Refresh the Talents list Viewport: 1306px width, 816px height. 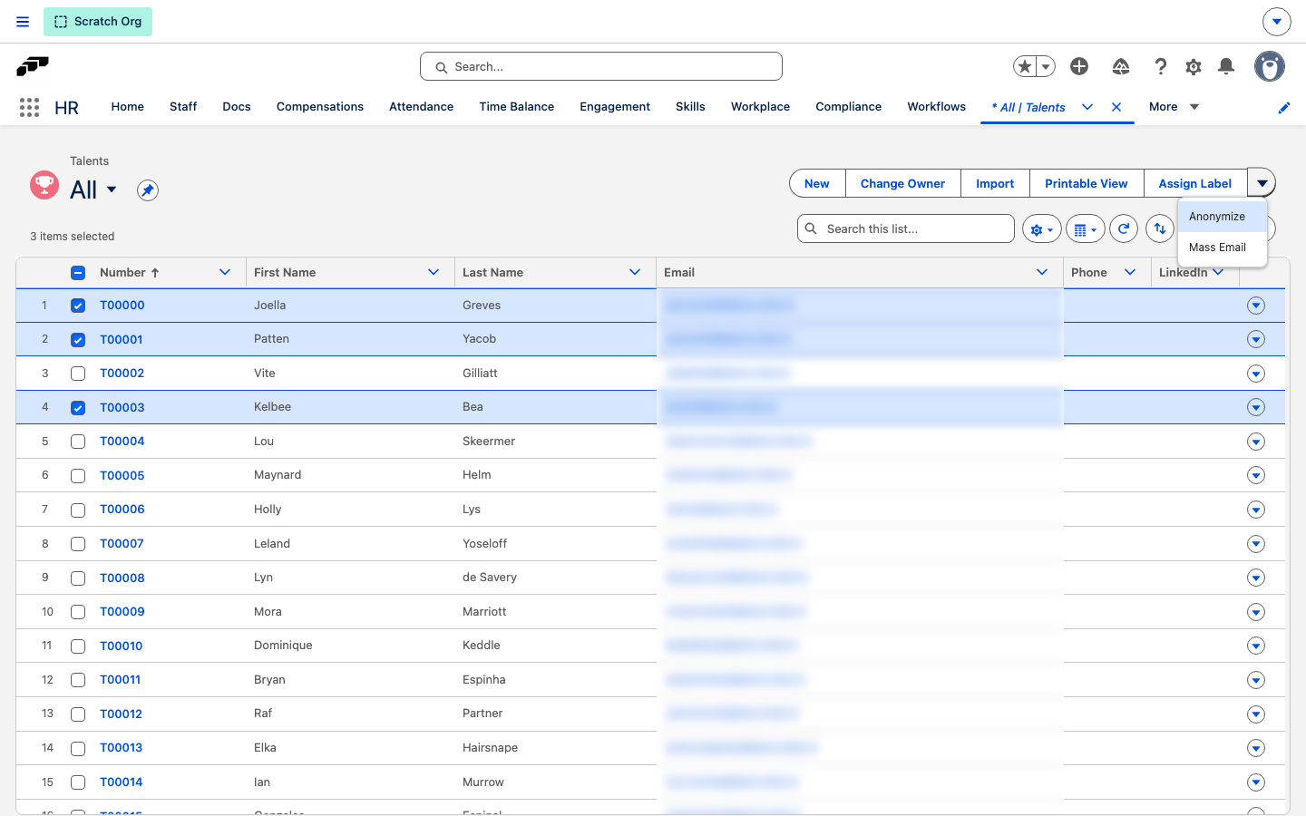coord(1124,229)
